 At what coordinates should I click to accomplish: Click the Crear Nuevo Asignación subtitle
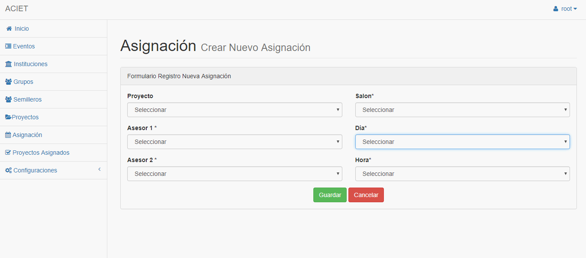click(x=256, y=48)
